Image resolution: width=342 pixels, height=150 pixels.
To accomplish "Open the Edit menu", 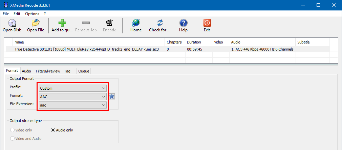I will (17, 14).
